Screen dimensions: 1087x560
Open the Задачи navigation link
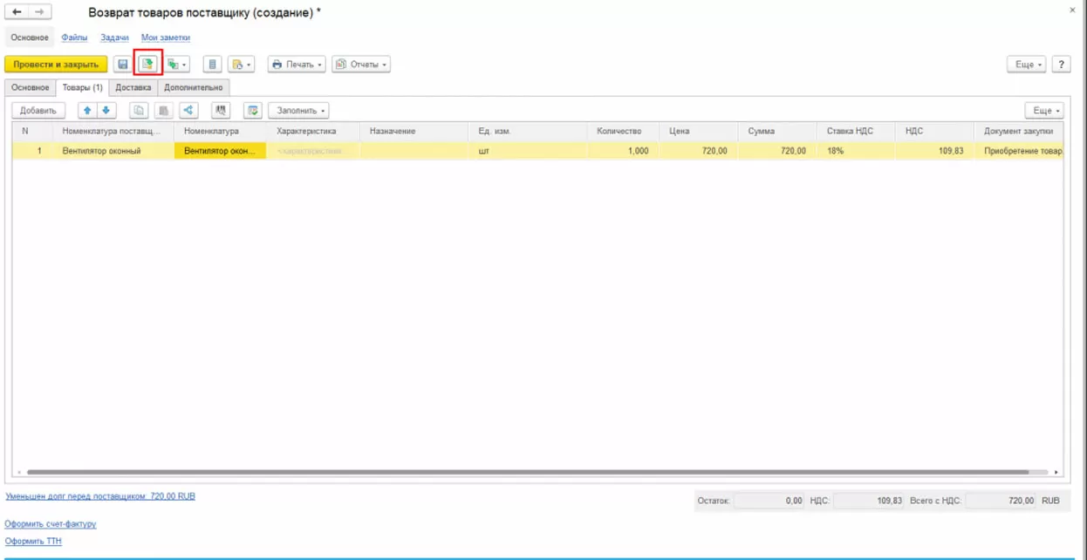click(x=114, y=38)
